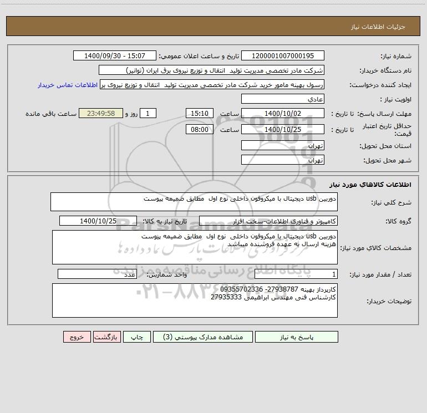The height and width of the screenshot is (413, 427).
Task: Click the چاپ print button
Action: pos(137,337)
